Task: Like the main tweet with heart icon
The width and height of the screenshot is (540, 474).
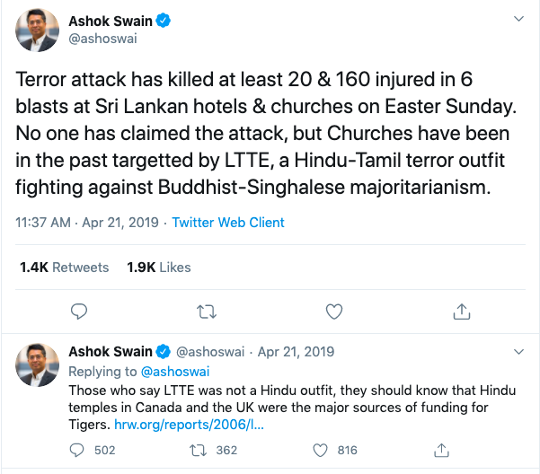Action: [334, 312]
